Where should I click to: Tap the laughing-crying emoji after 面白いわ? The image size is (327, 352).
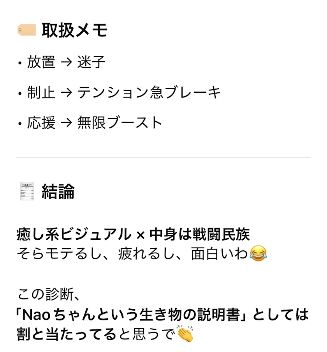tap(258, 254)
